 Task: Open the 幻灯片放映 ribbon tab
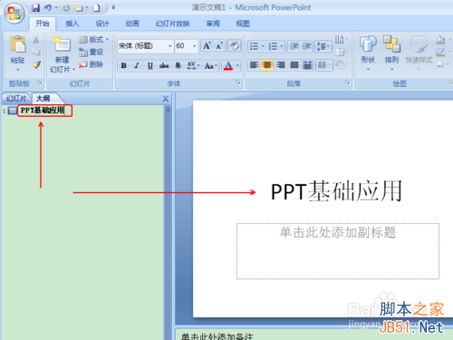point(172,24)
